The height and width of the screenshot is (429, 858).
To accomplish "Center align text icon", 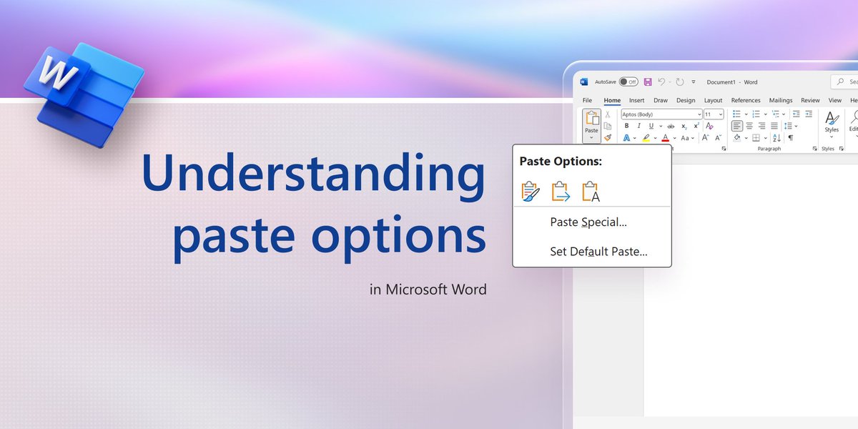I will click(749, 127).
